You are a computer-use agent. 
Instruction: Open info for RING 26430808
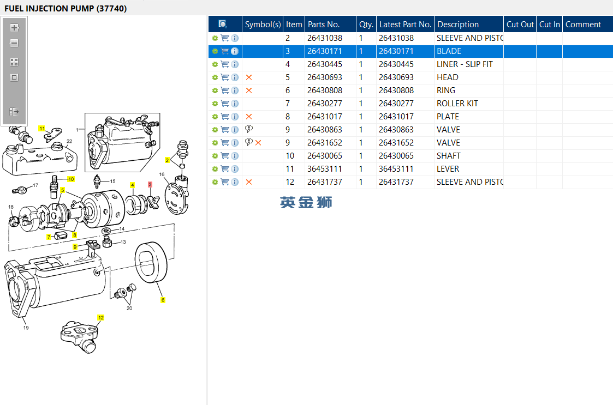235,90
